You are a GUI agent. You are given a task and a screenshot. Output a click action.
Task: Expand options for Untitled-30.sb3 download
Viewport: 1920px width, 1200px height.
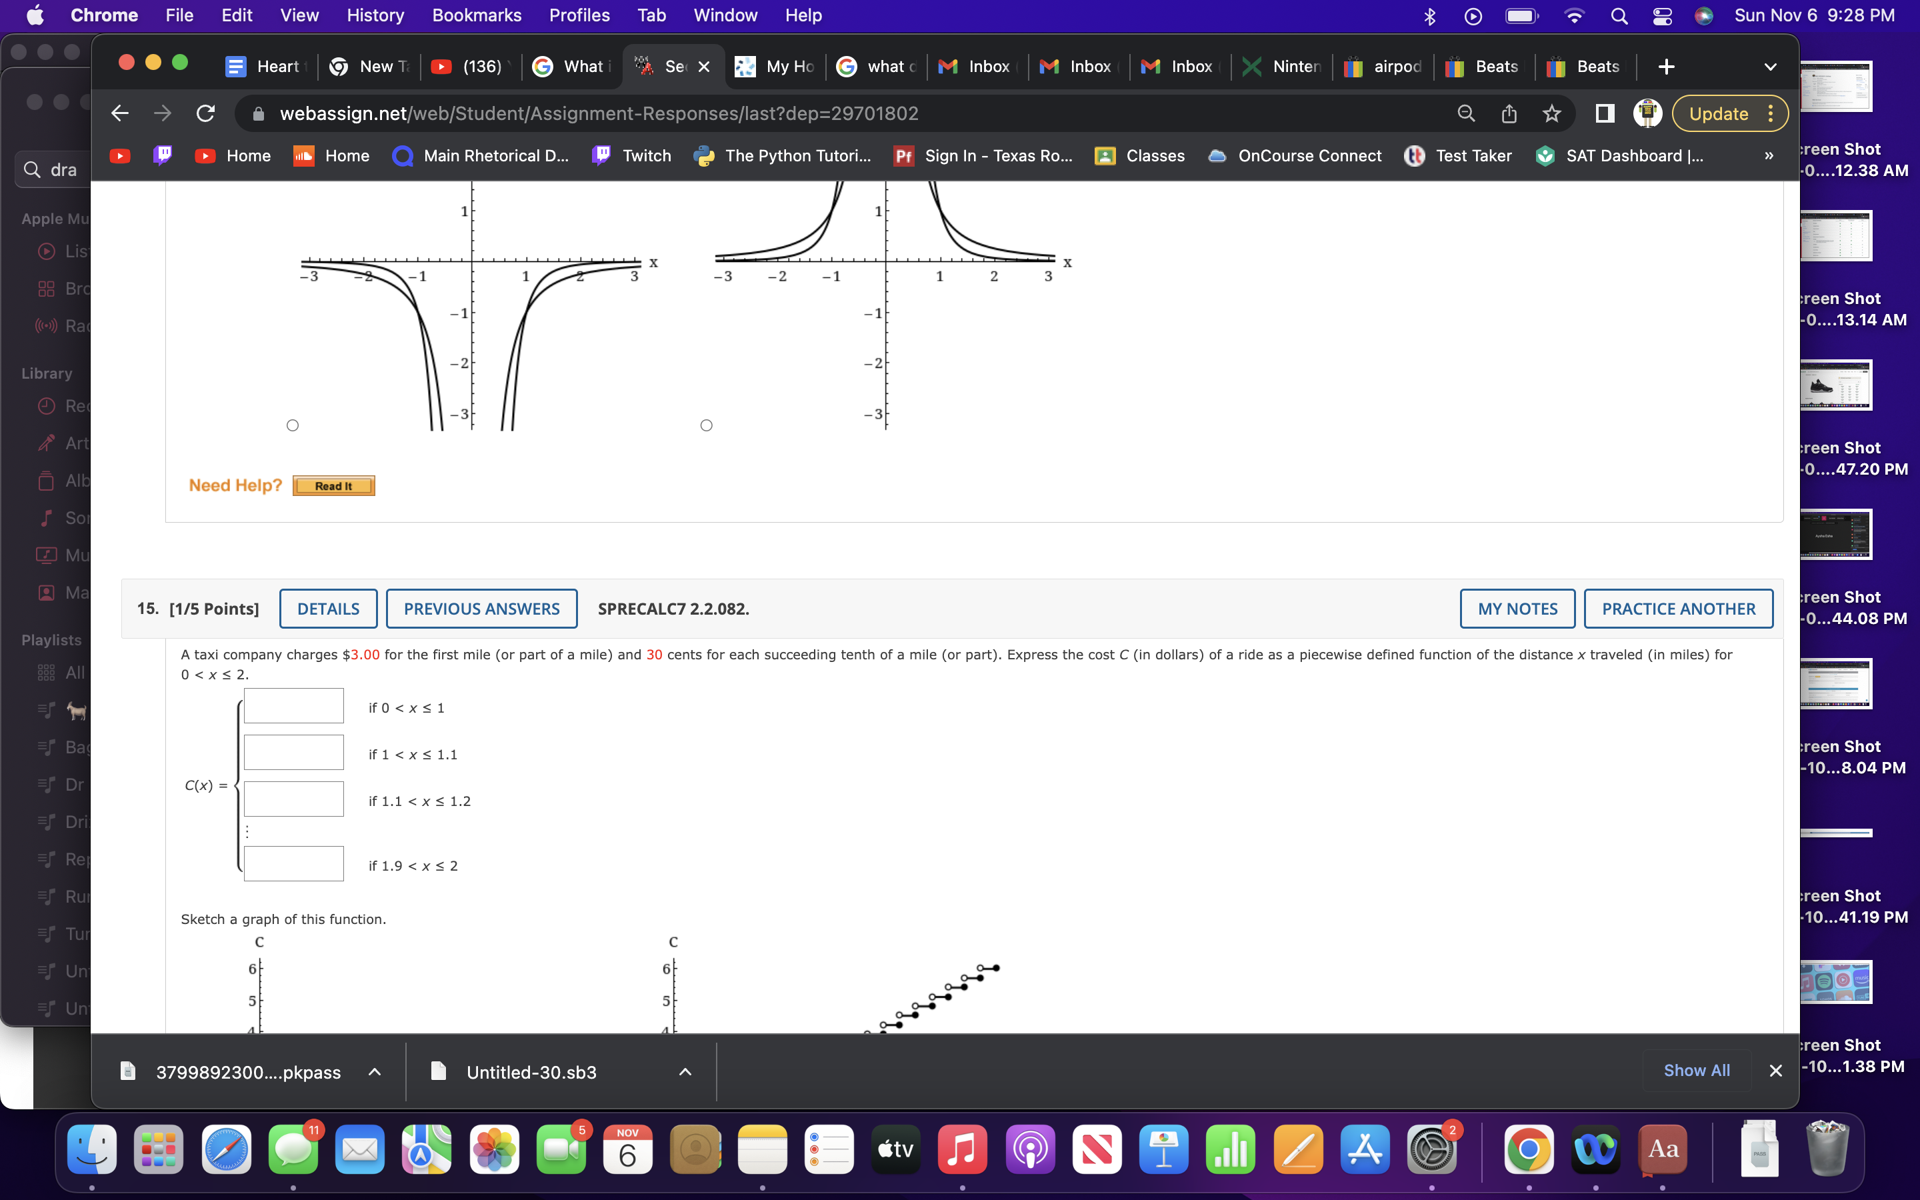point(685,1071)
